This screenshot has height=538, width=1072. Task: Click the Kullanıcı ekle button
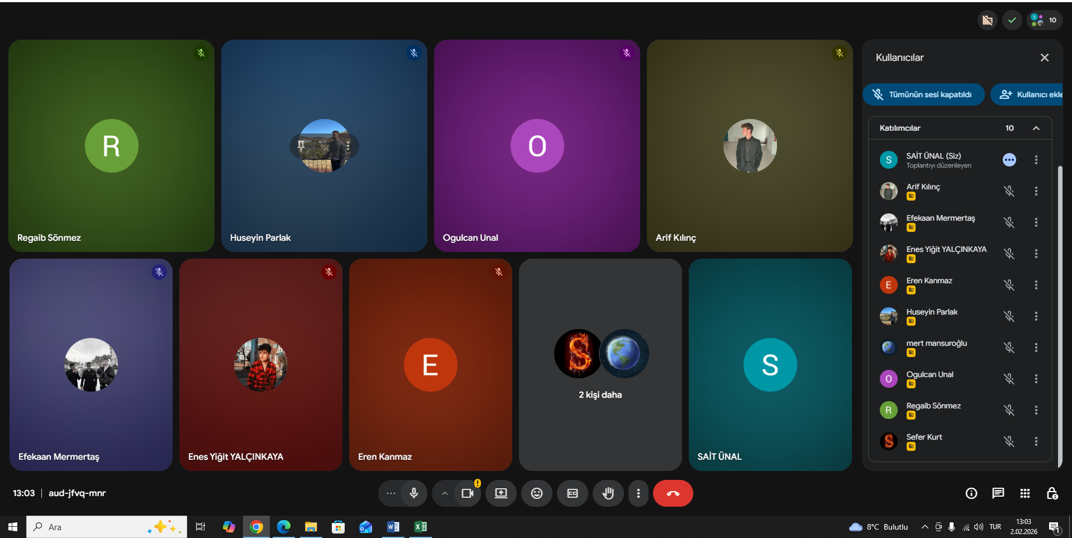pos(1028,94)
